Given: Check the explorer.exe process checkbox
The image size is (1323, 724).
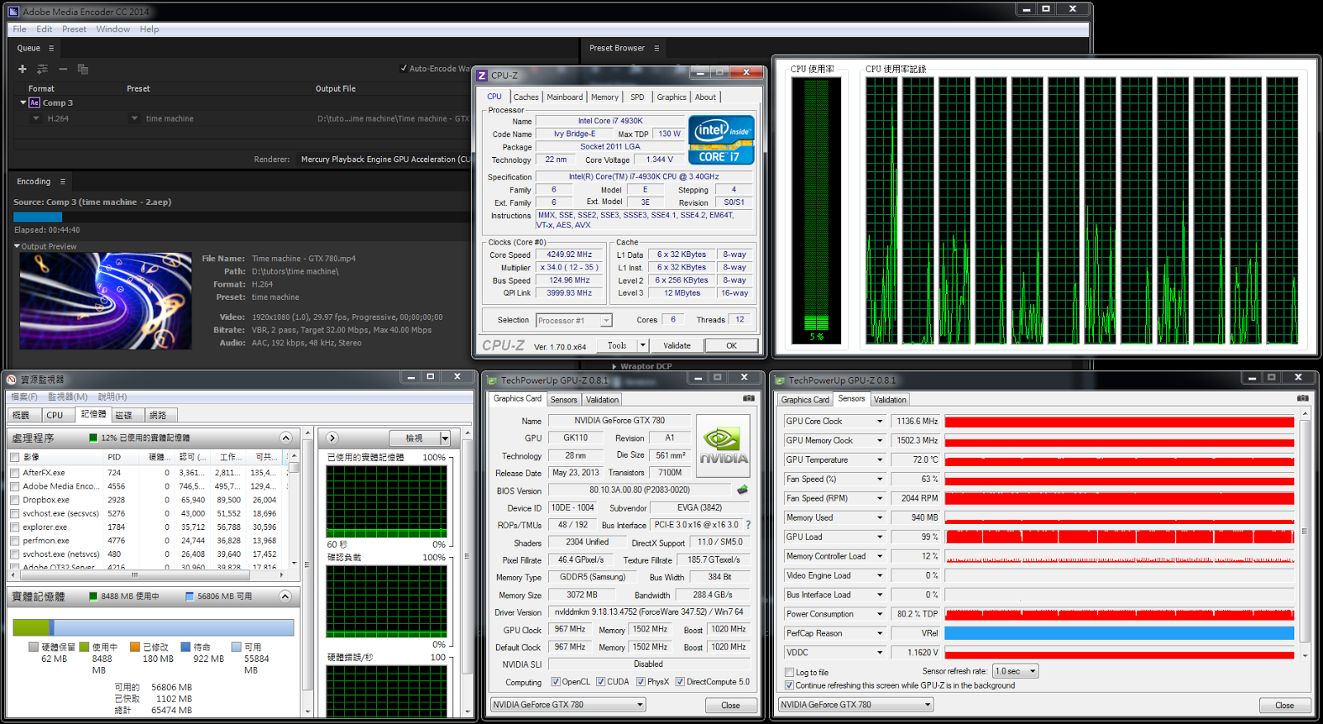Looking at the screenshot, I should [15, 527].
